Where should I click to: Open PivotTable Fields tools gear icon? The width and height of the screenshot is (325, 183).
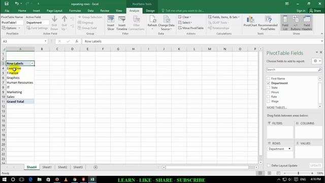pyautogui.click(x=317, y=61)
